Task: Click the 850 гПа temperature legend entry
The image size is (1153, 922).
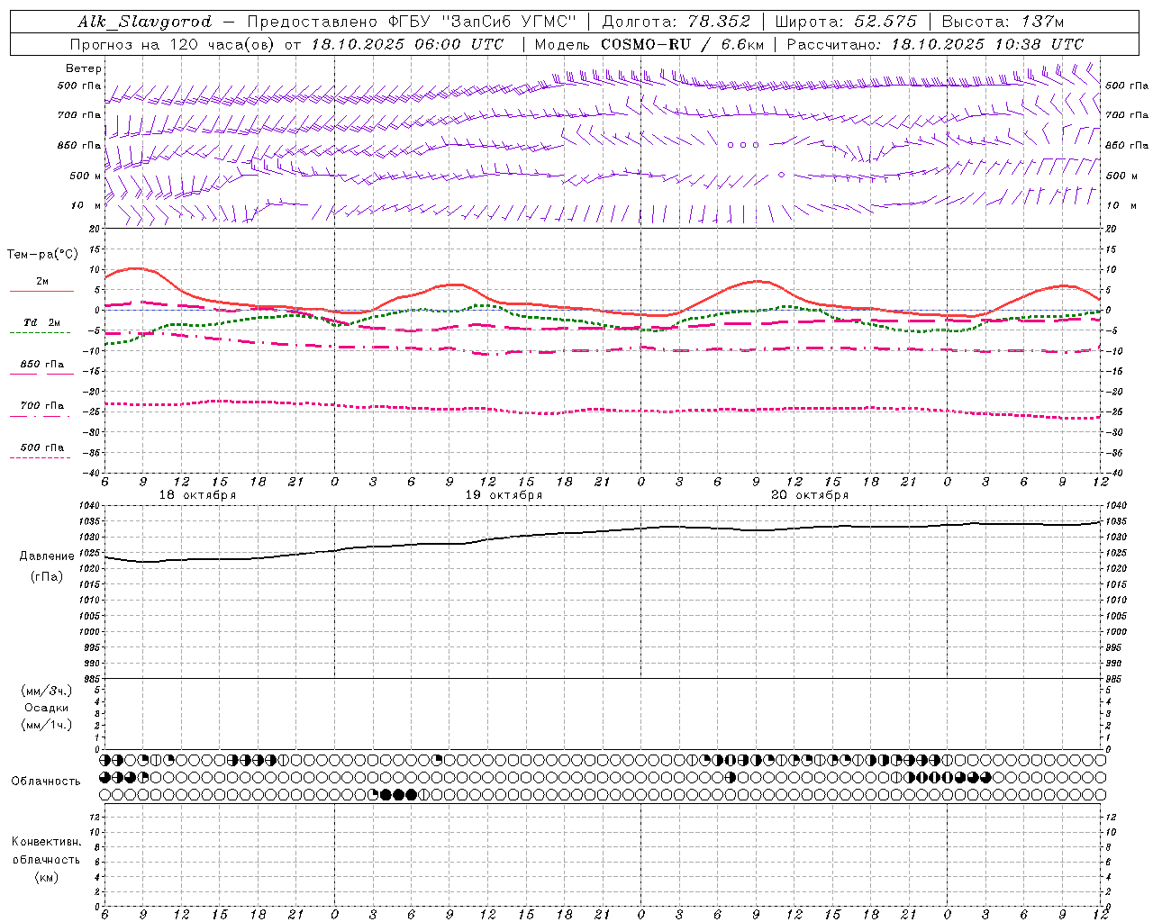Action: click(42, 365)
